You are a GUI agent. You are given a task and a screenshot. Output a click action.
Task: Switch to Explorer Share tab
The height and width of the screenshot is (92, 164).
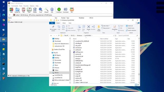(64, 23)
